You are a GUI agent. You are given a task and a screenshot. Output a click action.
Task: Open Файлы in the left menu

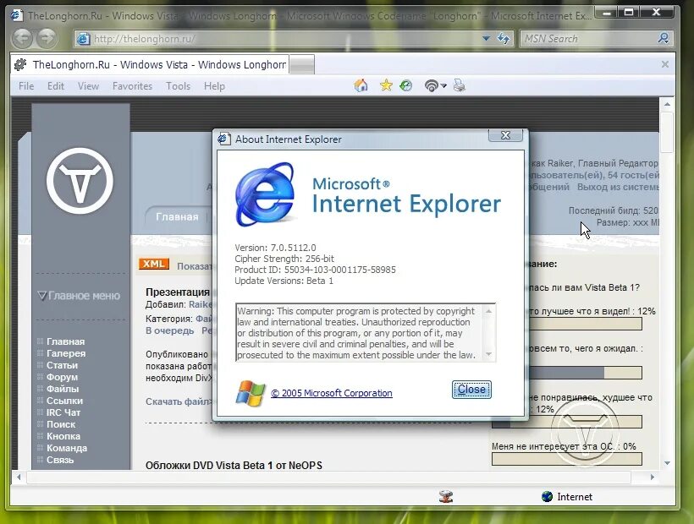point(63,389)
